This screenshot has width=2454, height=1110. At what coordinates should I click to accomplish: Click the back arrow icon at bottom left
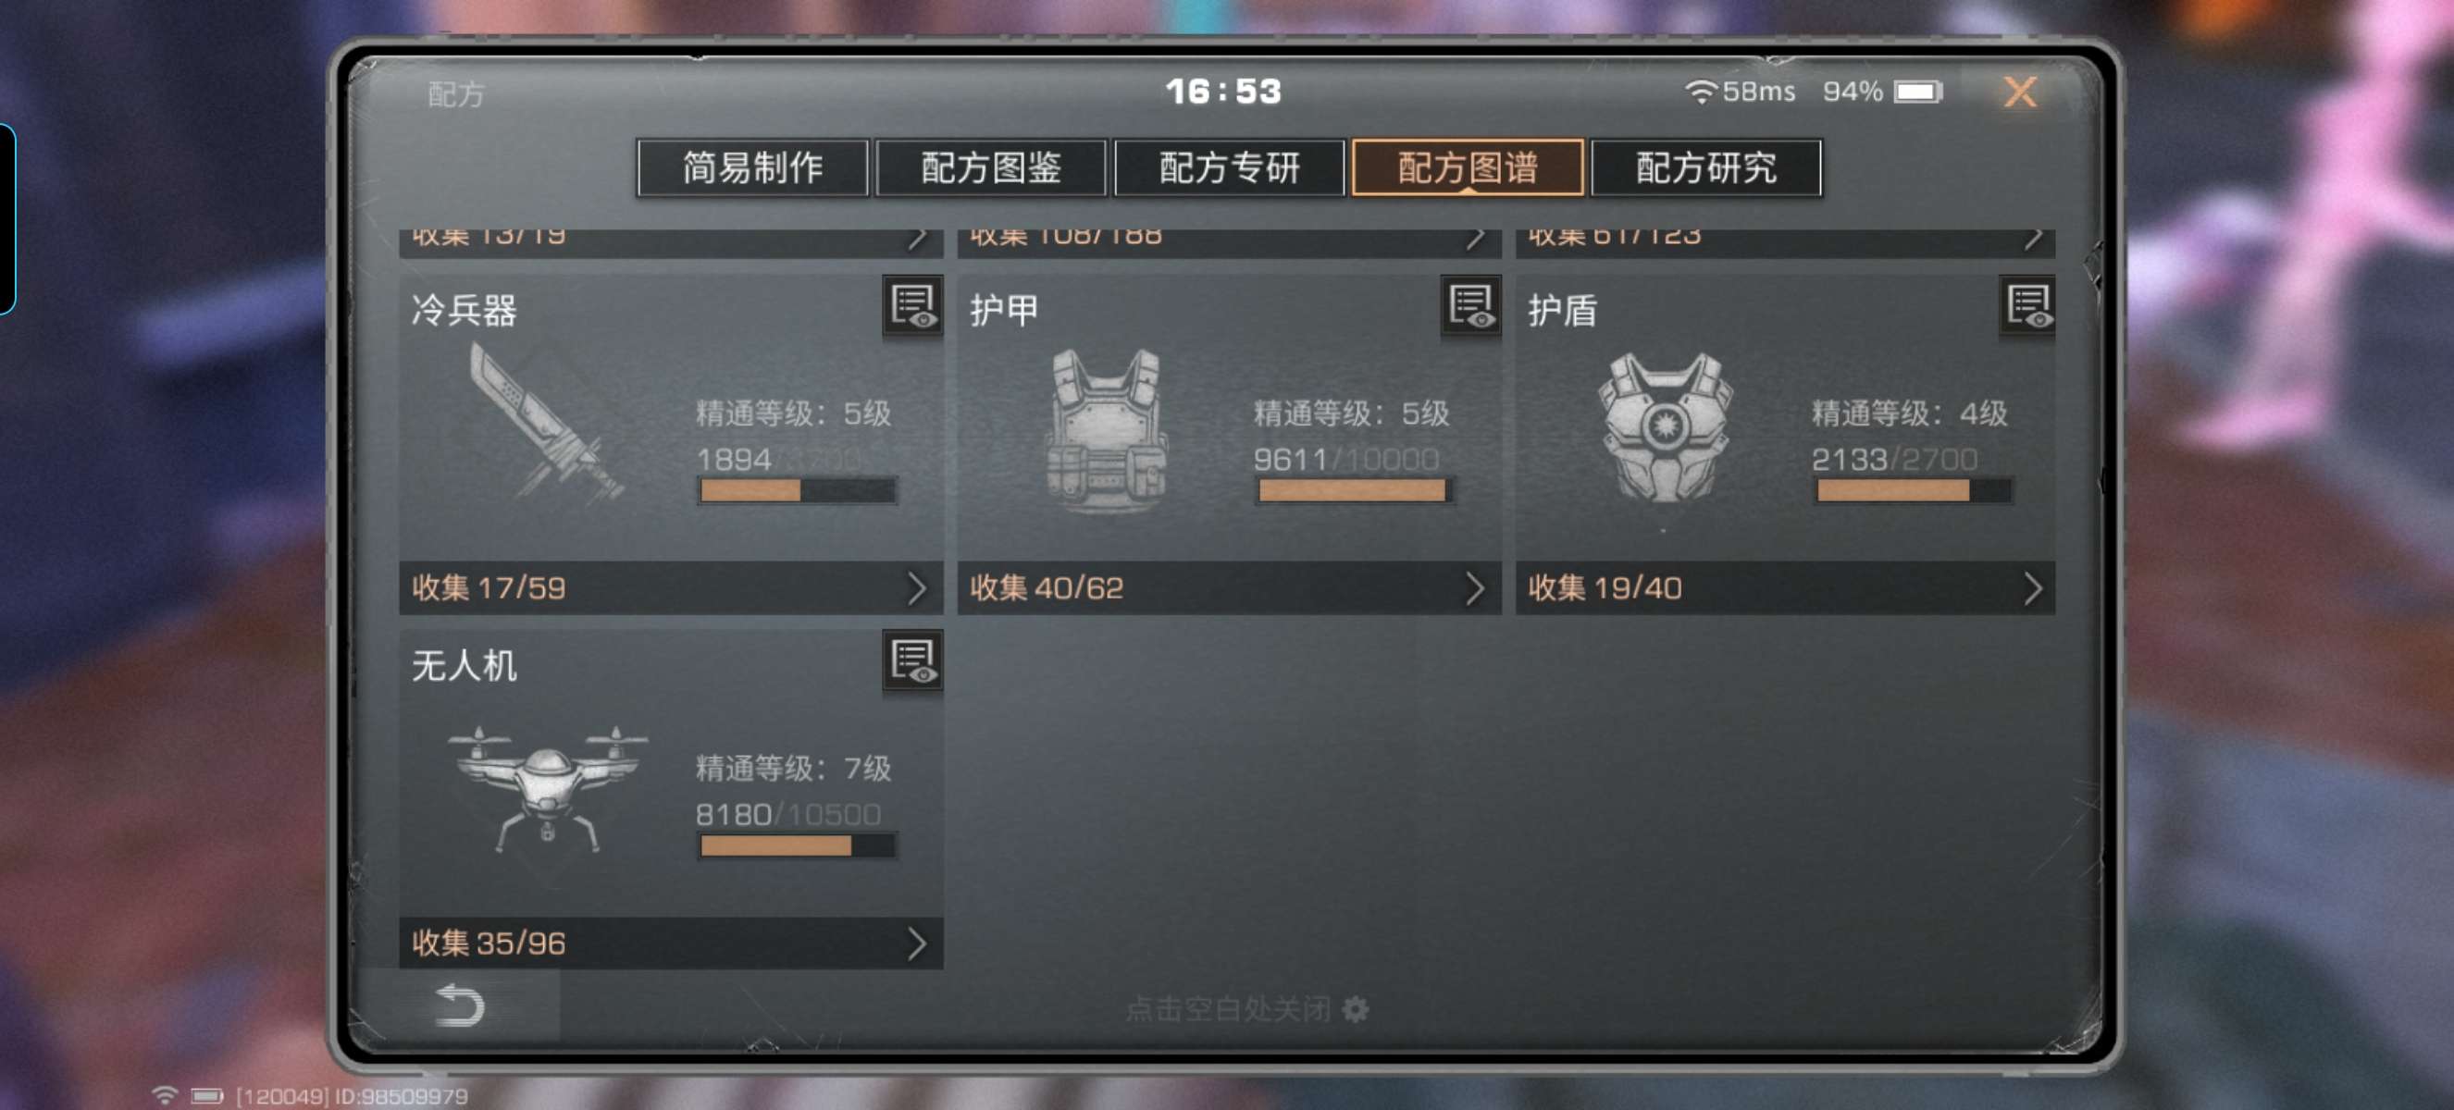tap(460, 1005)
